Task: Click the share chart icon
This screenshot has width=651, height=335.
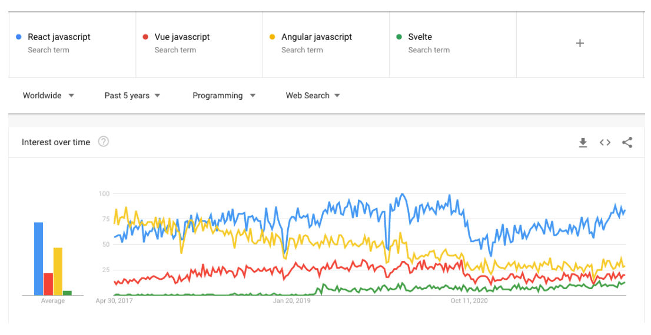Action: point(627,142)
